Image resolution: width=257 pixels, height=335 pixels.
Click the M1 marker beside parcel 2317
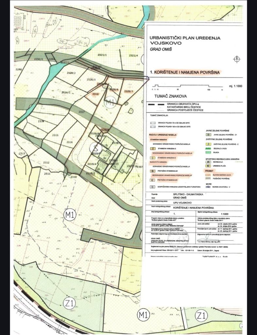click(x=110, y=102)
